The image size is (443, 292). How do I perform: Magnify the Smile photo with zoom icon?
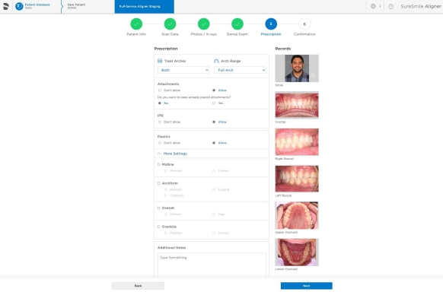(x=313, y=75)
